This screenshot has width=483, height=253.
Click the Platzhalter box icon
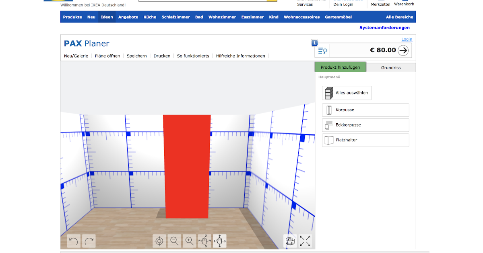329,140
